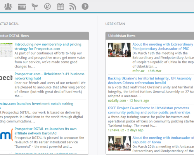Open 'OSCE Project Co-ordinator in Uzbekistan' headline
Screen dimensions: 194x155
(149, 110)
